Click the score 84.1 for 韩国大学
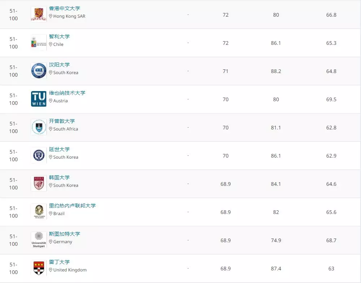Screen dimensions: 361x283 pos(276,184)
